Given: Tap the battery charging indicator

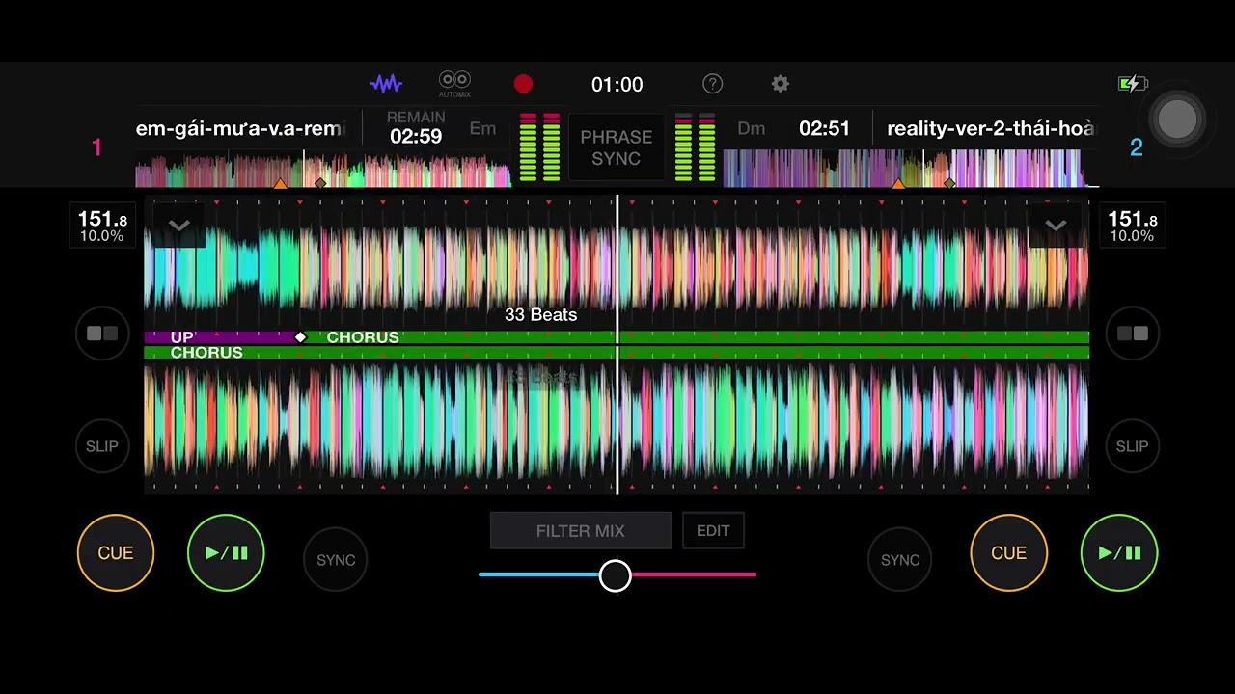Looking at the screenshot, I should click(1132, 84).
